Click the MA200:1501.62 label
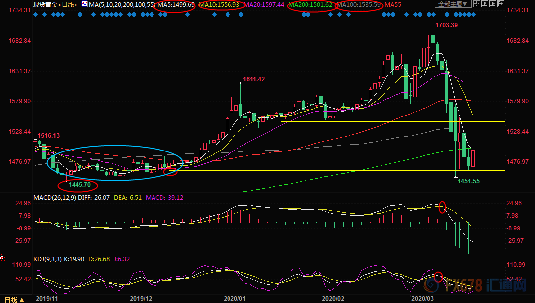Screen dimensions: 535x303 (x=310, y=4)
